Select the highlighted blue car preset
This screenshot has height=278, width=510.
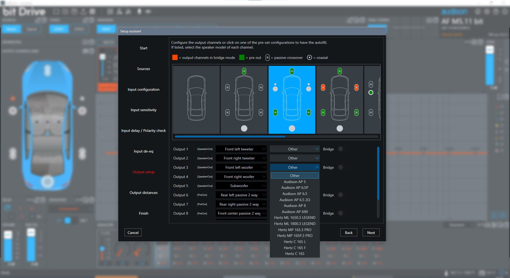[x=292, y=100]
